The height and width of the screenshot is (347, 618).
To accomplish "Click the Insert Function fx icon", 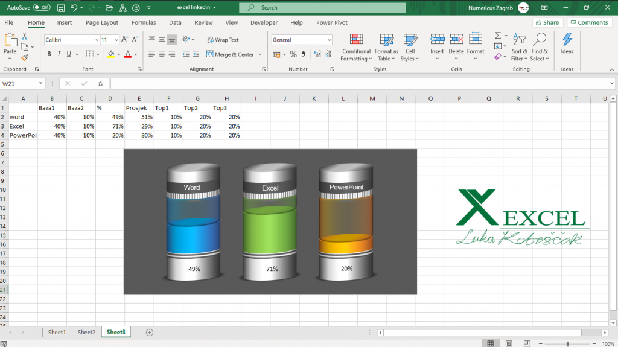I will (x=101, y=84).
